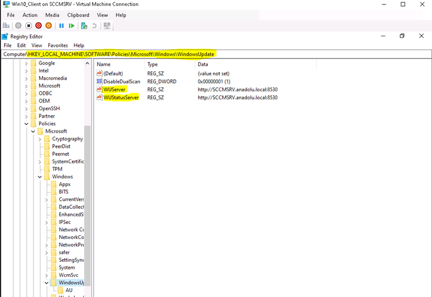Screen dimensions: 432x297
Task: Select the WUServer string value icon
Action: 99,89
